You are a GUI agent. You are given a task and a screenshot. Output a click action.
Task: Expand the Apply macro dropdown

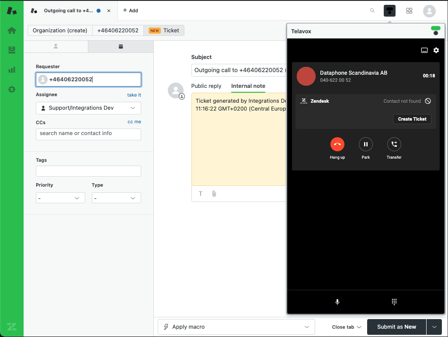pyautogui.click(x=236, y=327)
